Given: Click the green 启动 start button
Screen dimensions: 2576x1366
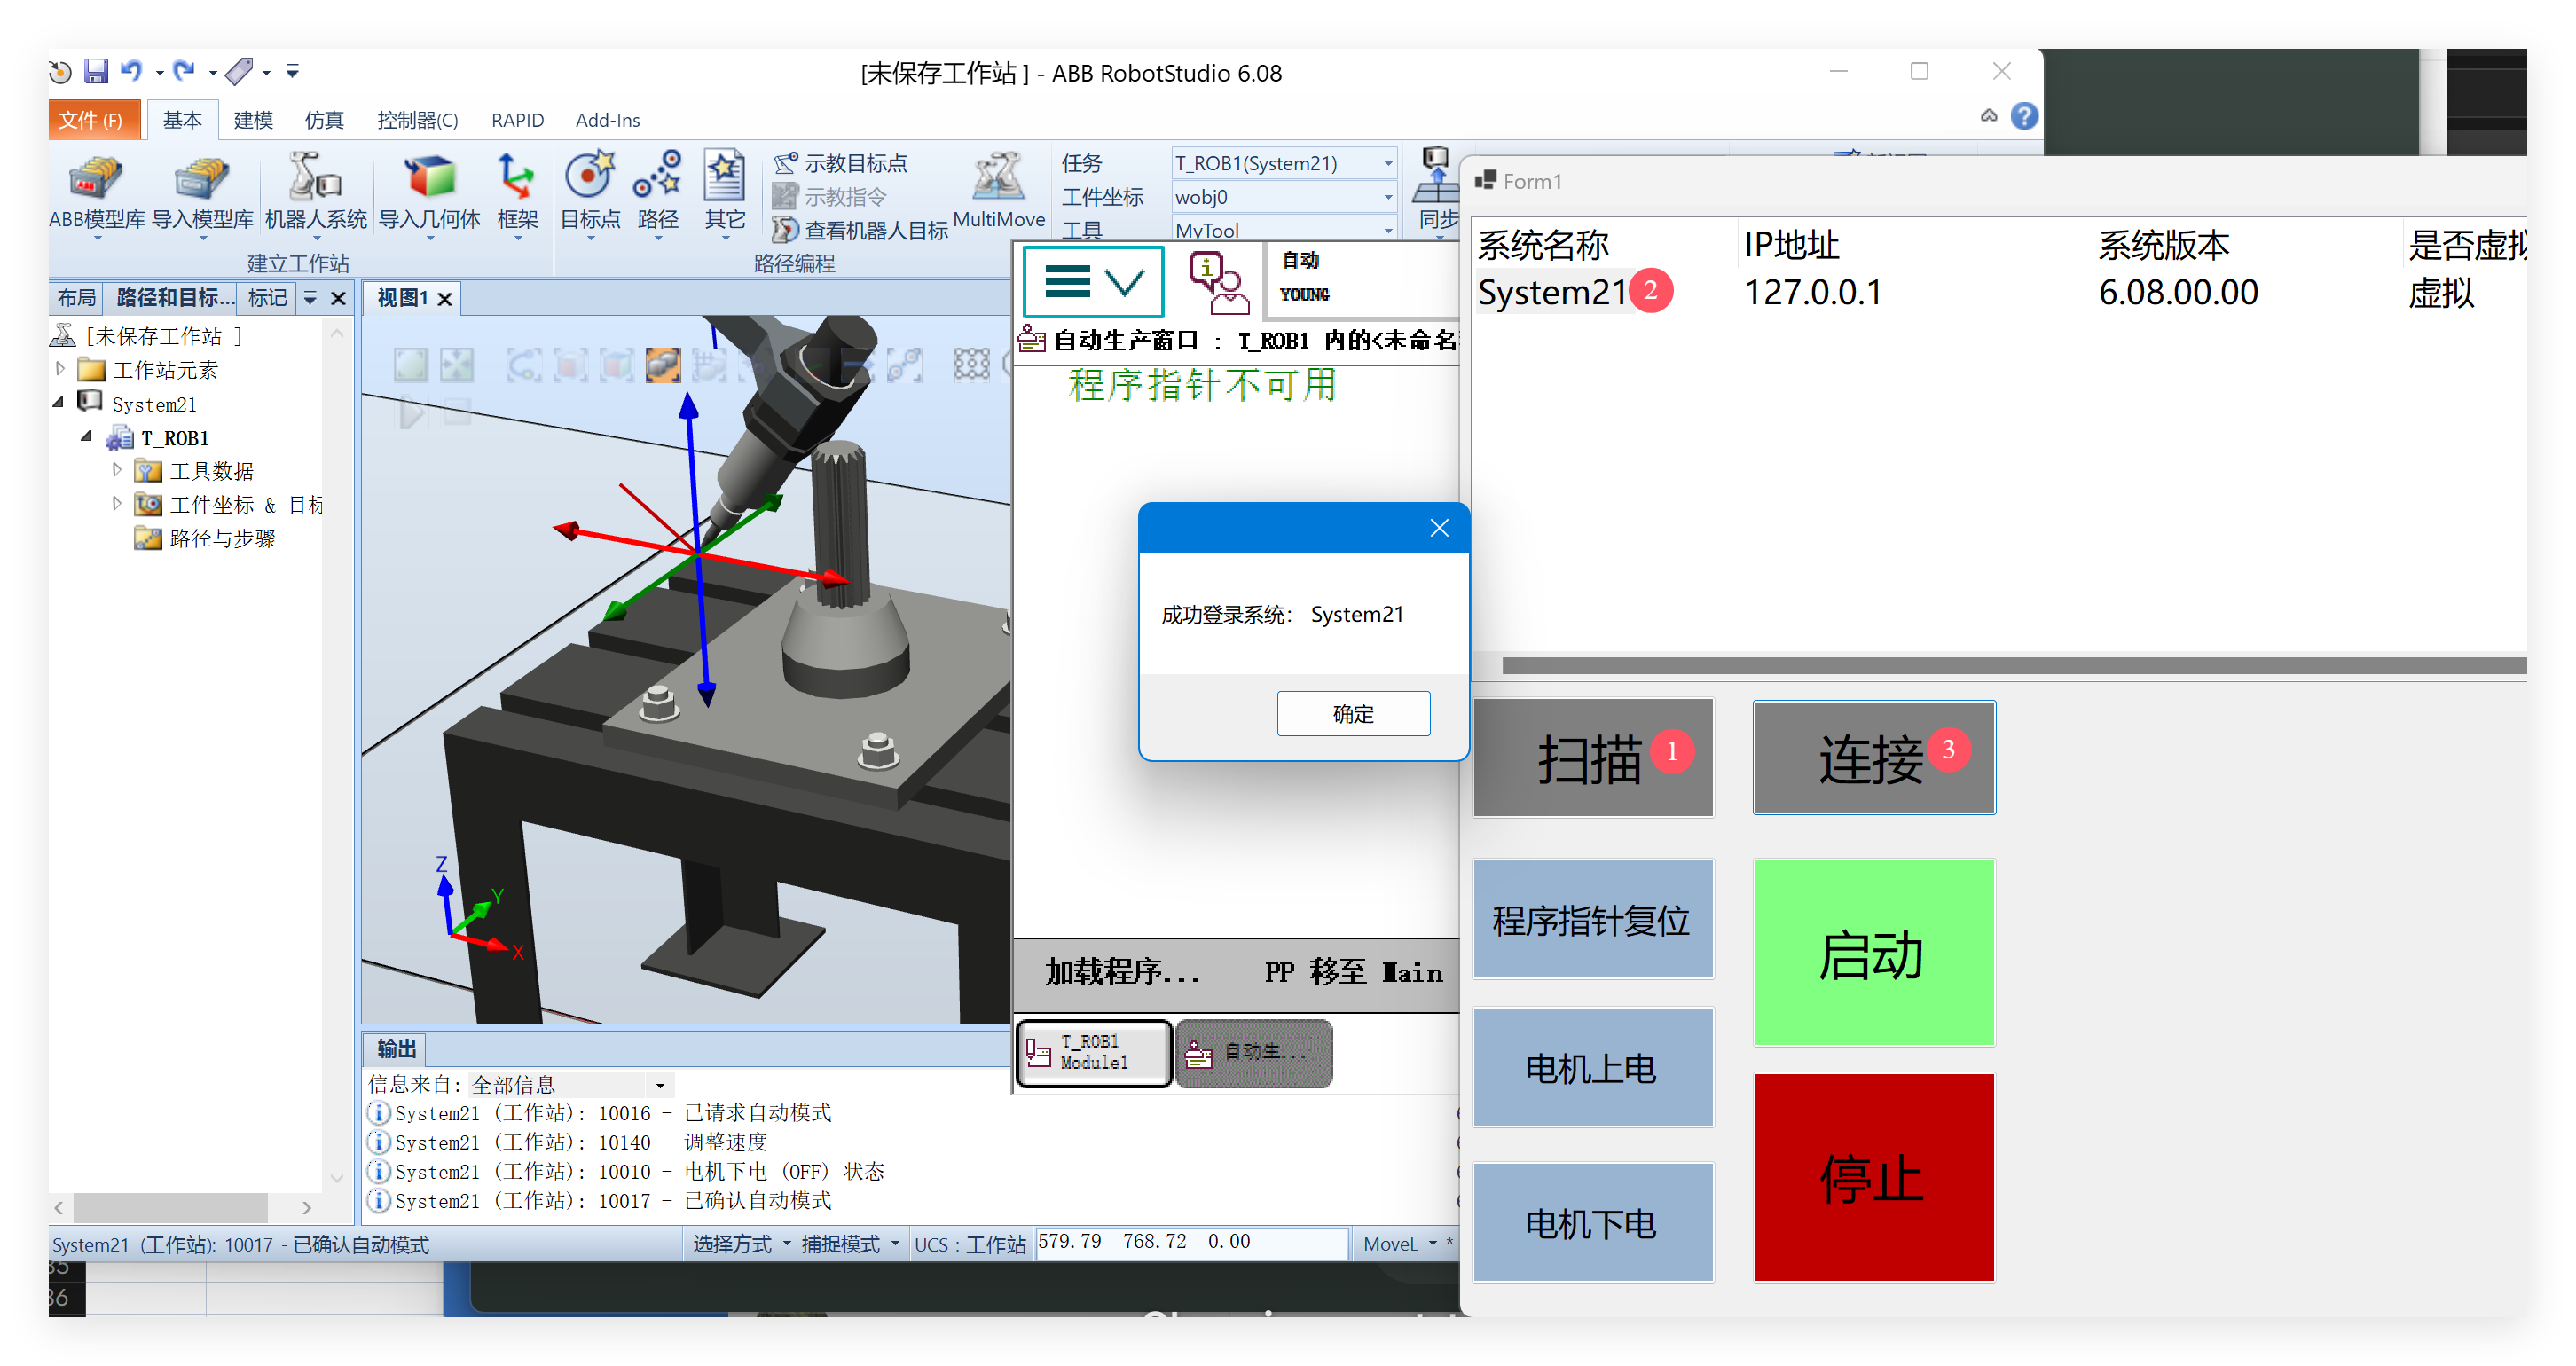Looking at the screenshot, I should 1873,953.
